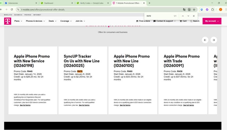Screen dimensions: 227x130
Task: Bookmark this page with the star icon
Action: click(x=194, y=10)
